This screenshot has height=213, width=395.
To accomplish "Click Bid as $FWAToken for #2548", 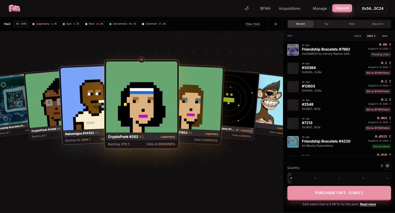I will [x=378, y=110].
